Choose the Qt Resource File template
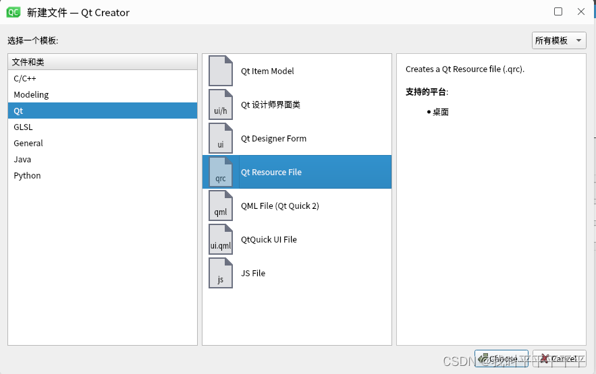This screenshot has height=374, width=596. 297,172
